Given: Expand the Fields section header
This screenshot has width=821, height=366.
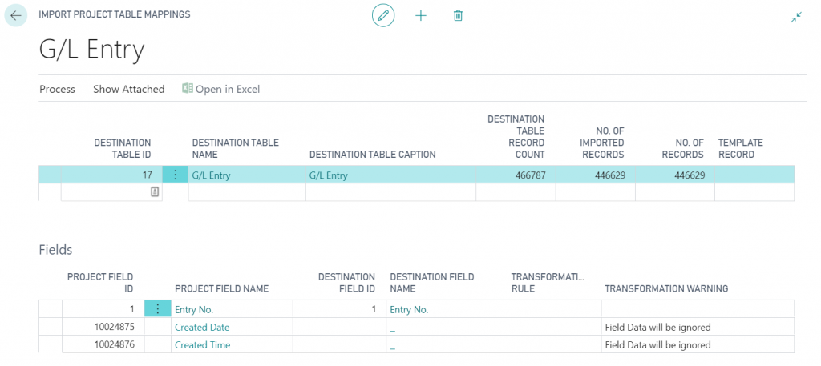Looking at the screenshot, I should (x=55, y=250).
